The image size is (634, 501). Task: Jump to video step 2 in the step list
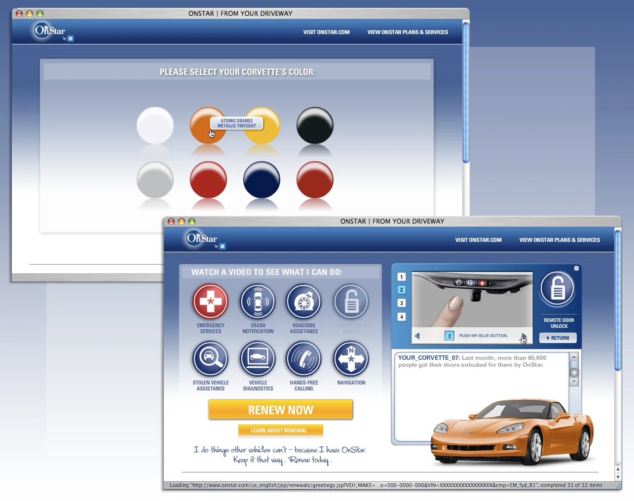point(402,290)
